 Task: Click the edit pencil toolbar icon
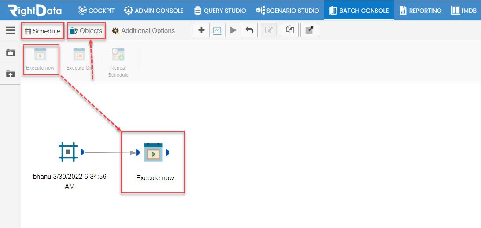click(269, 30)
